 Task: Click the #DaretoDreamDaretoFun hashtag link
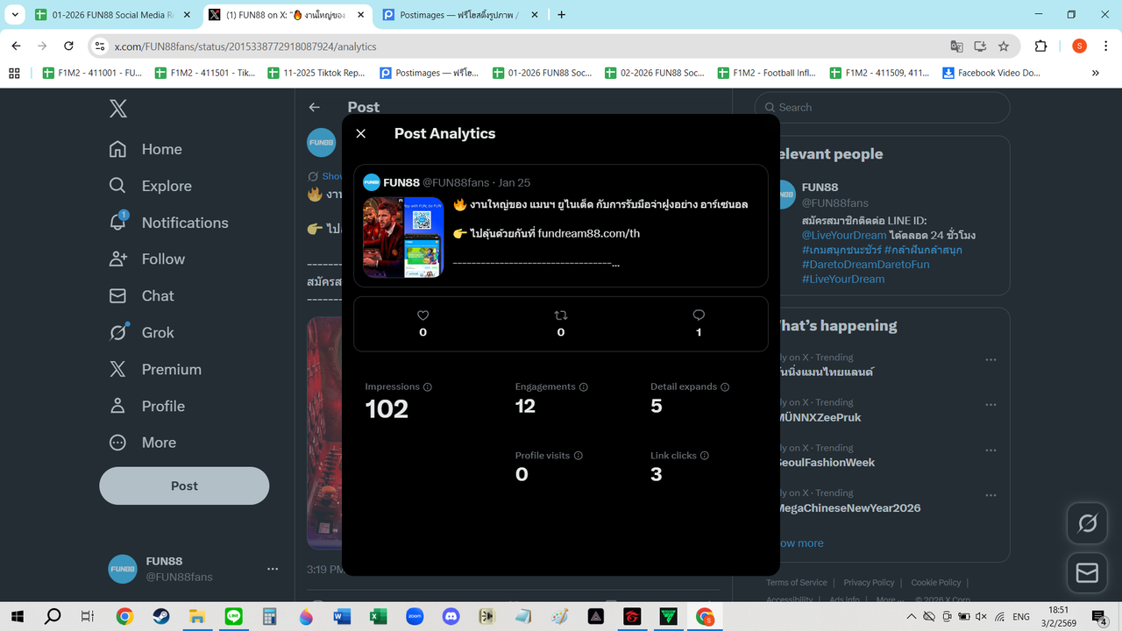coord(865,264)
